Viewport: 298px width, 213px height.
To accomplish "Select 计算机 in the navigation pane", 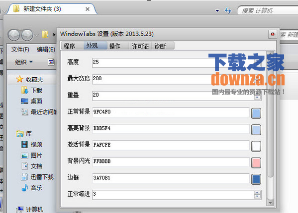I will (x=34, y=209).
